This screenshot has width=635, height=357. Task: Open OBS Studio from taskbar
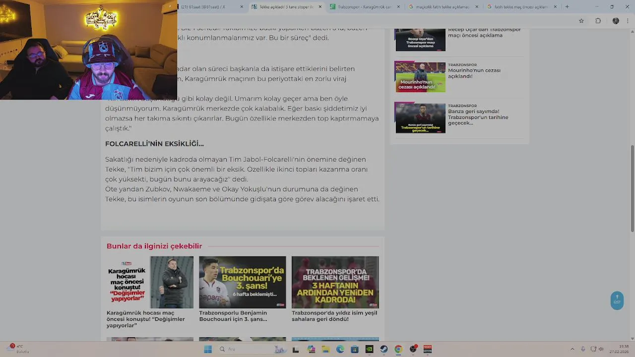413,349
